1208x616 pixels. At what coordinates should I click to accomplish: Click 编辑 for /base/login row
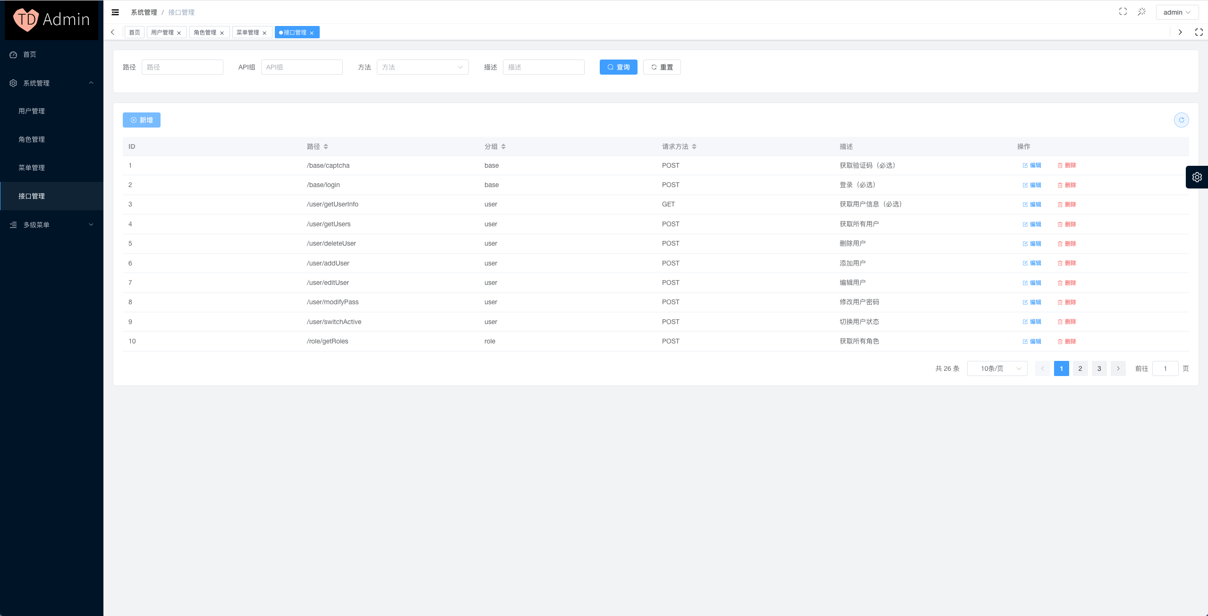coord(1031,185)
